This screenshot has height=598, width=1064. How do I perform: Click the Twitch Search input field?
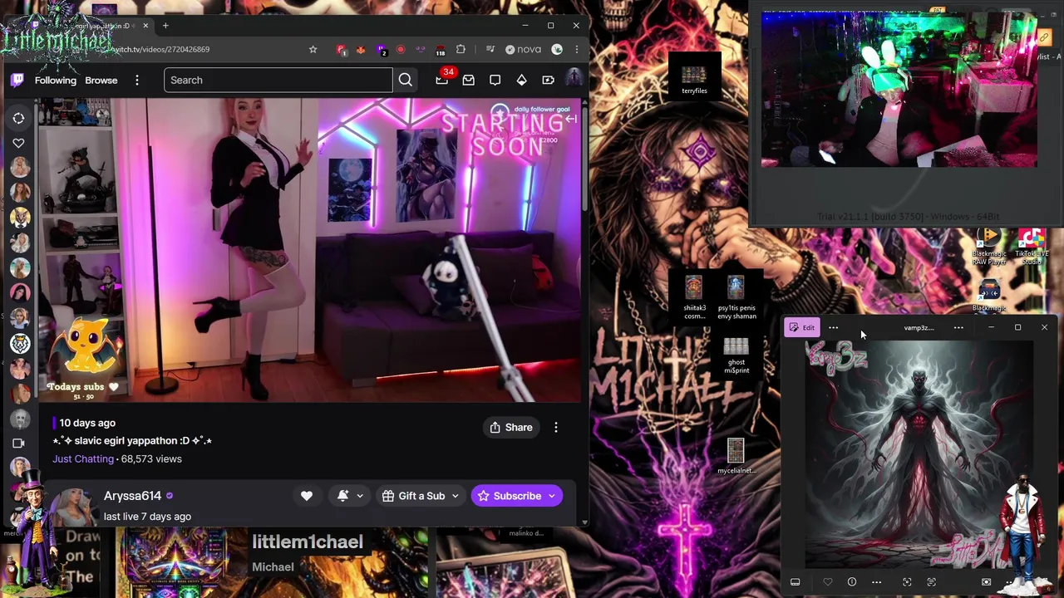tap(278, 81)
